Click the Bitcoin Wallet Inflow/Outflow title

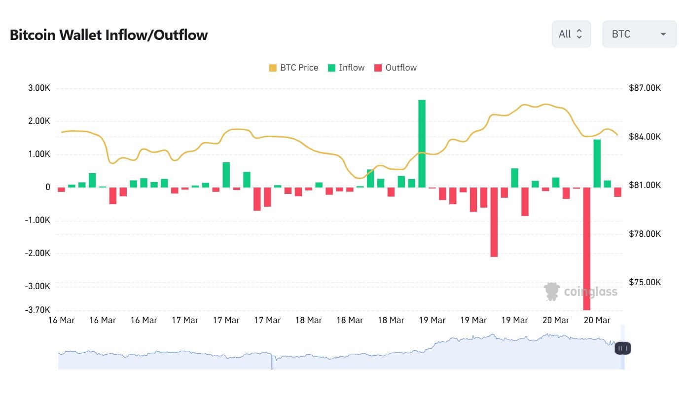click(108, 35)
